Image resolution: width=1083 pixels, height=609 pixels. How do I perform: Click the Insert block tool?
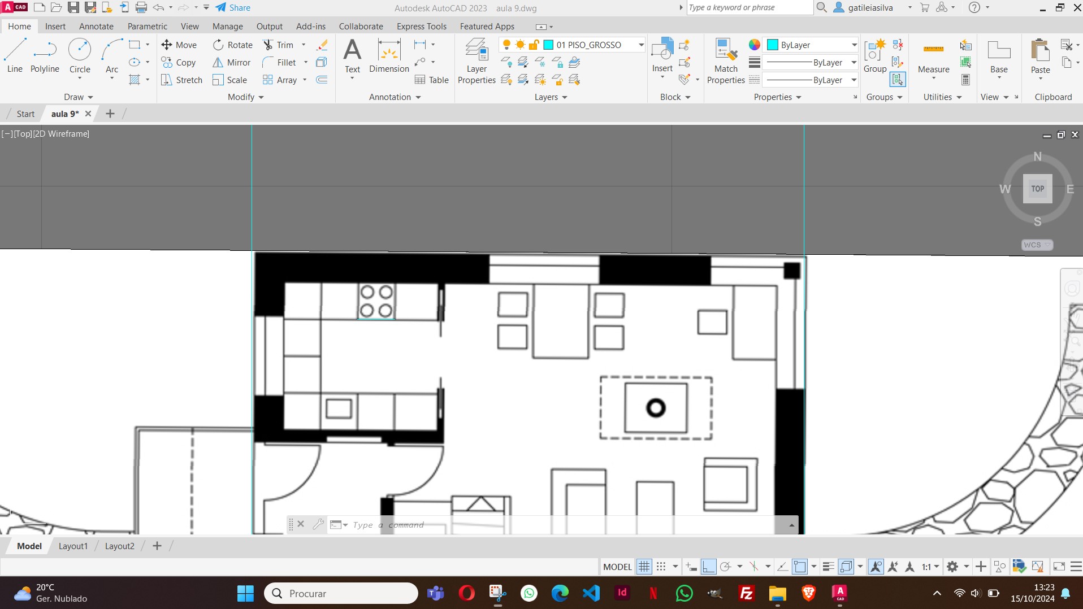click(662, 55)
